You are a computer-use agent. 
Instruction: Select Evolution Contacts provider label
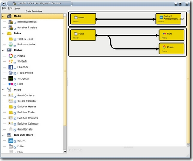tap(27, 118)
